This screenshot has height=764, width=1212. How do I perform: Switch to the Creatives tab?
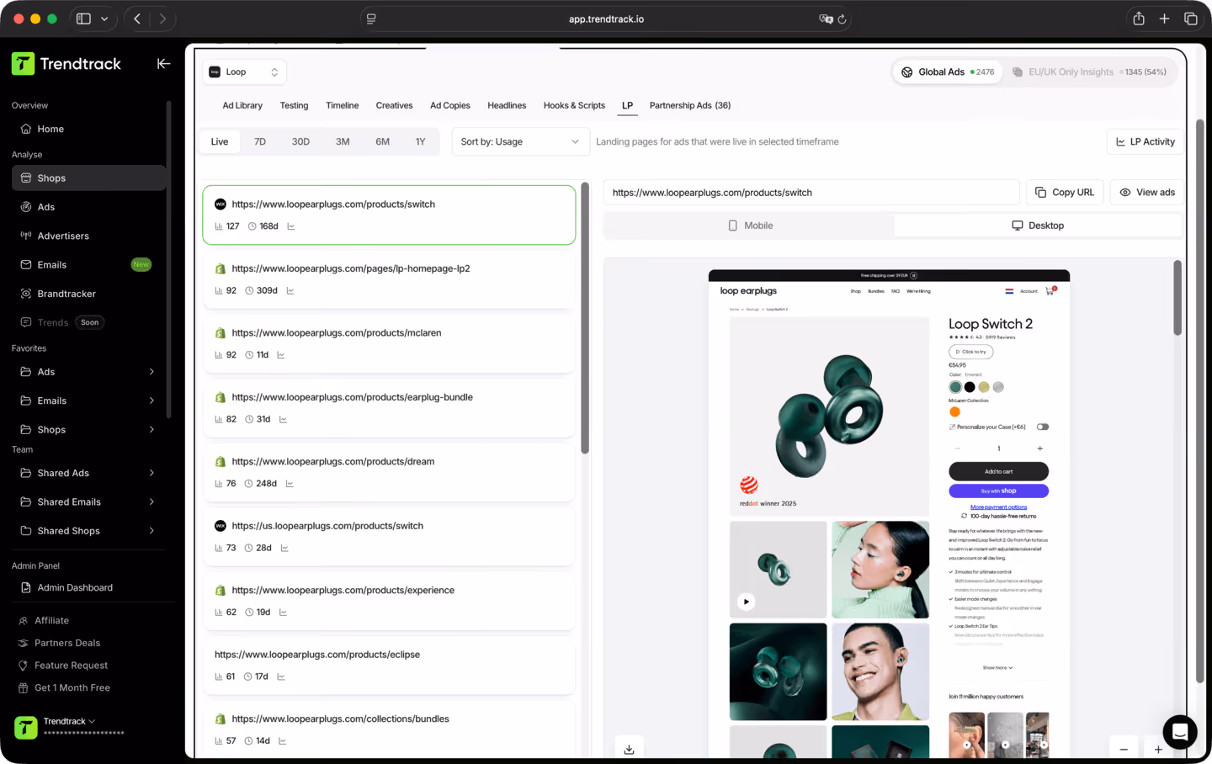coord(394,105)
